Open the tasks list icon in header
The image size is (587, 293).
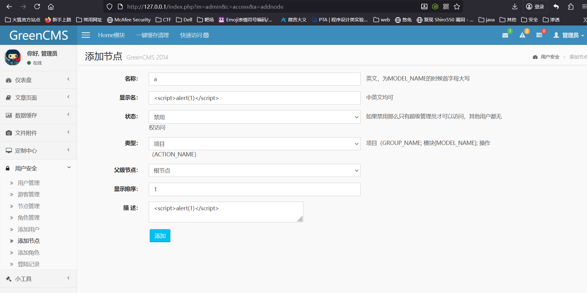(x=539, y=35)
